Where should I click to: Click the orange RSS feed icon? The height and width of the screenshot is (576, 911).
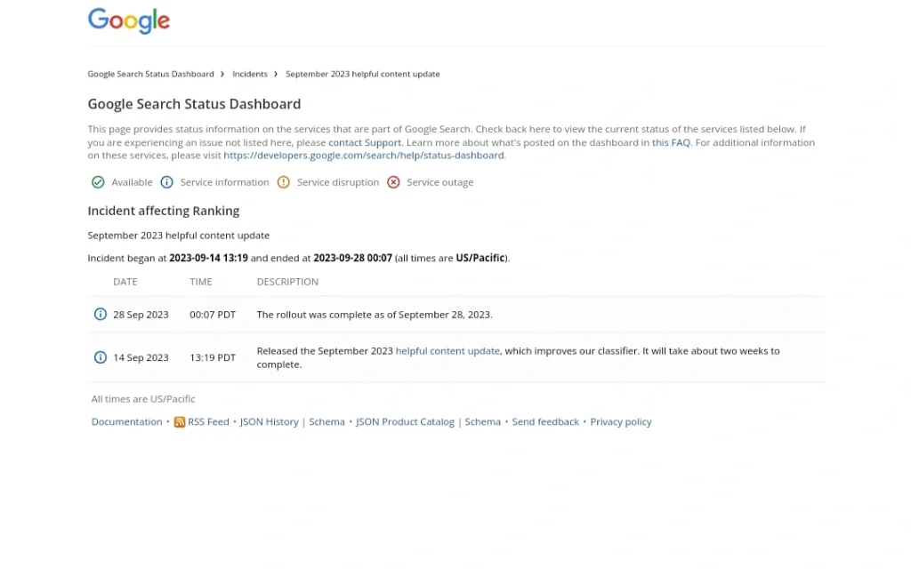[180, 422]
